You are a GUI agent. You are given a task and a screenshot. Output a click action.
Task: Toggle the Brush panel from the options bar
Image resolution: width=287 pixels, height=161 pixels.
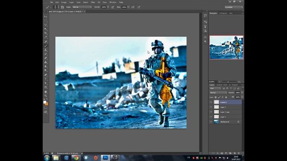click(62, 7)
